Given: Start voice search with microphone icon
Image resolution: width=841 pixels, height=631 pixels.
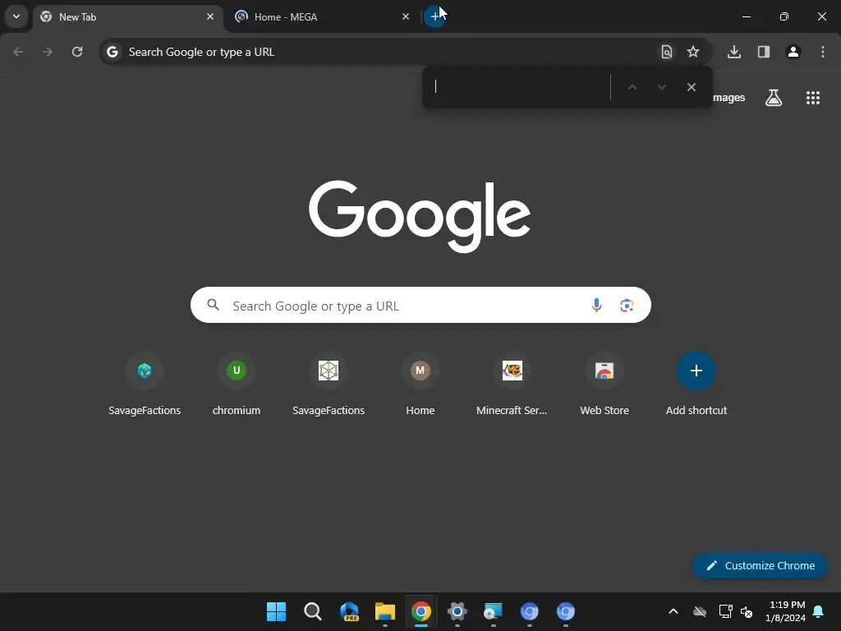Looking at the screenshot, I should coord(596,306).
